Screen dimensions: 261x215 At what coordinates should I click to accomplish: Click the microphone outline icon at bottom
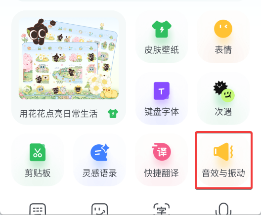(223, 209)
